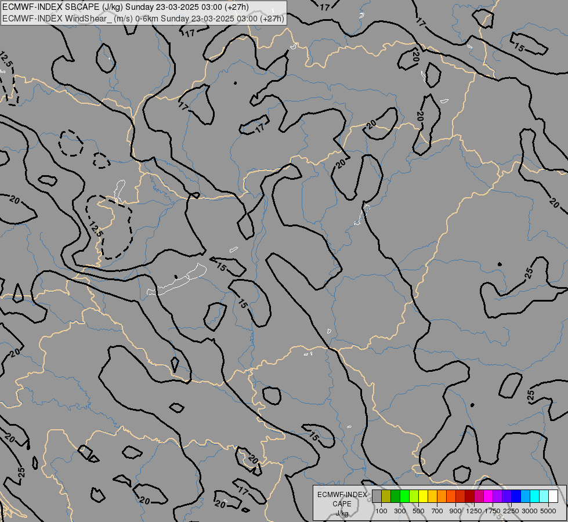
Task: Click the J/kg unit label in legend
Action: pos(342,513)
